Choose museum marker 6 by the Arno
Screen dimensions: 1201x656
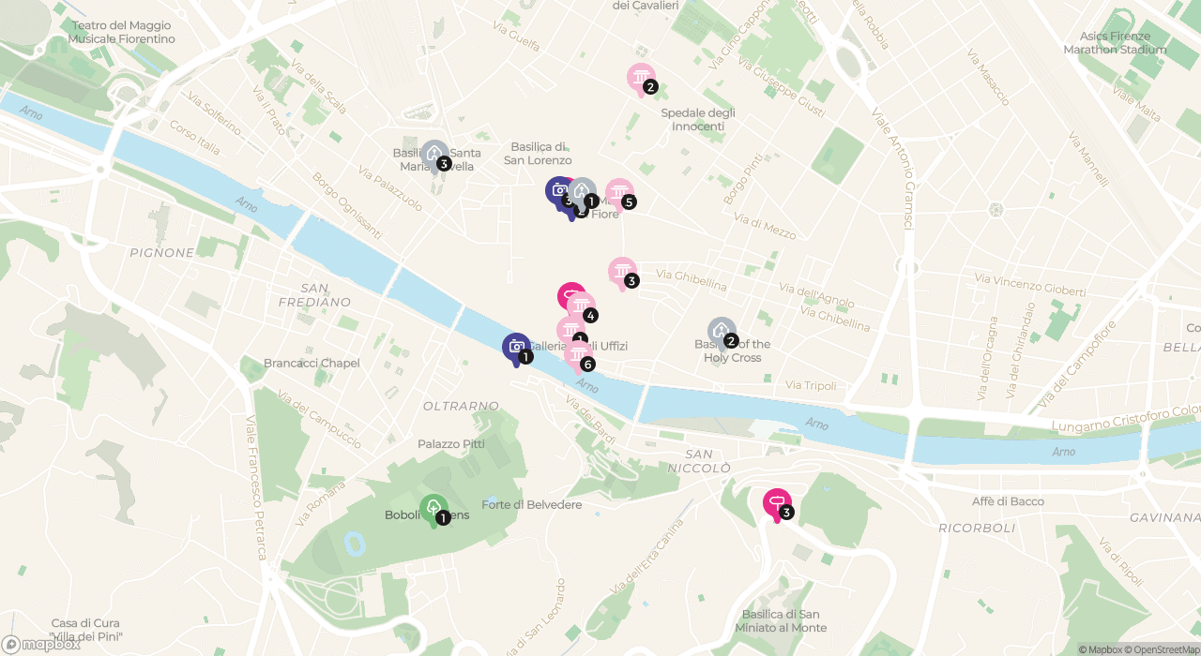[578, 356]
